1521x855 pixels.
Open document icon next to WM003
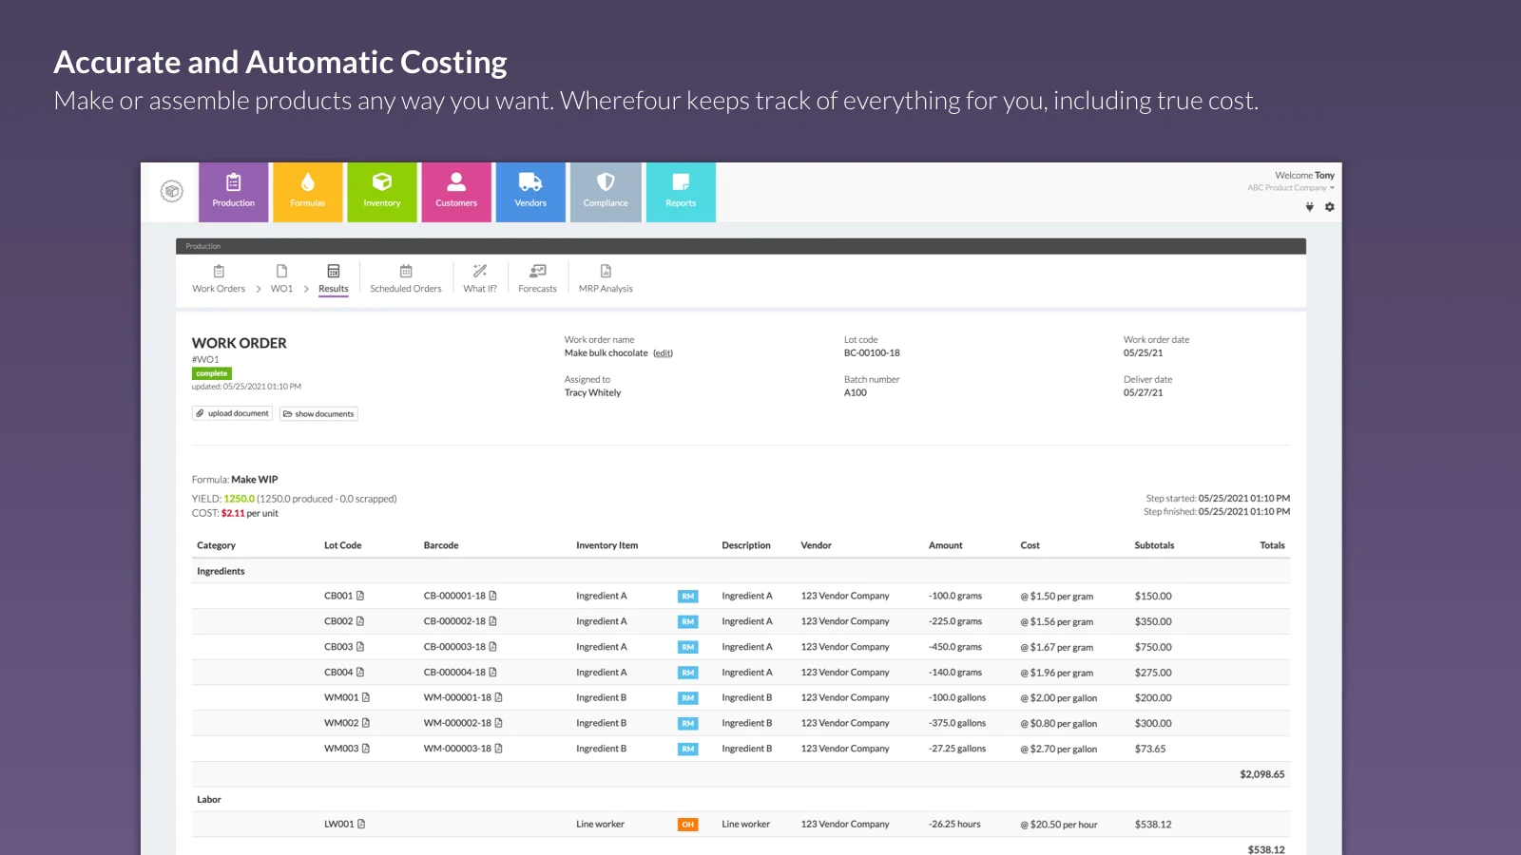(x=366, y=749)
